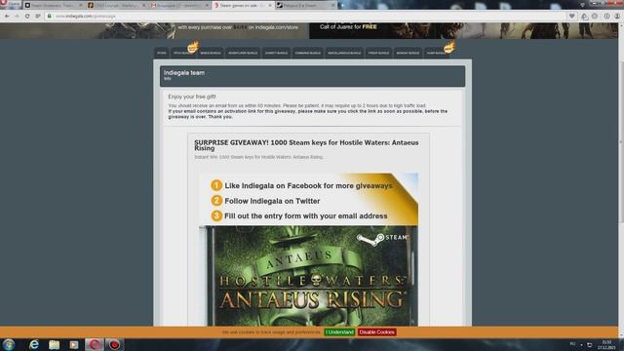Click the red record app in the taskbar

click(114, 344)
